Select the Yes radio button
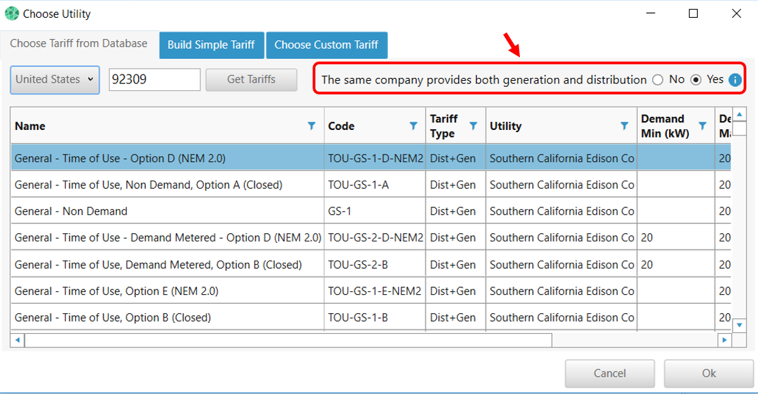The image size is (758, 394). (696, 80)
